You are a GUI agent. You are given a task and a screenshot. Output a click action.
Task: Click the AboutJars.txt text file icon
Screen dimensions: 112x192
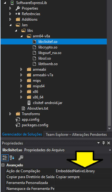(x=23, y=108)
